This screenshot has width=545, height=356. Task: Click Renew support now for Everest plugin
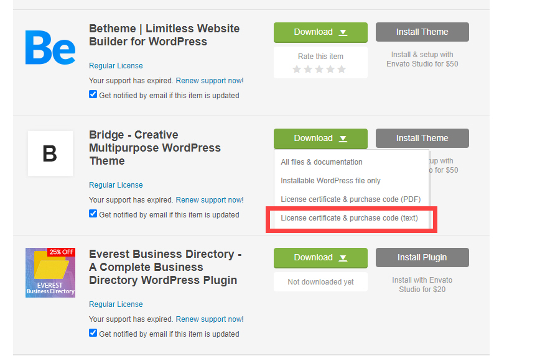(210, 319)
